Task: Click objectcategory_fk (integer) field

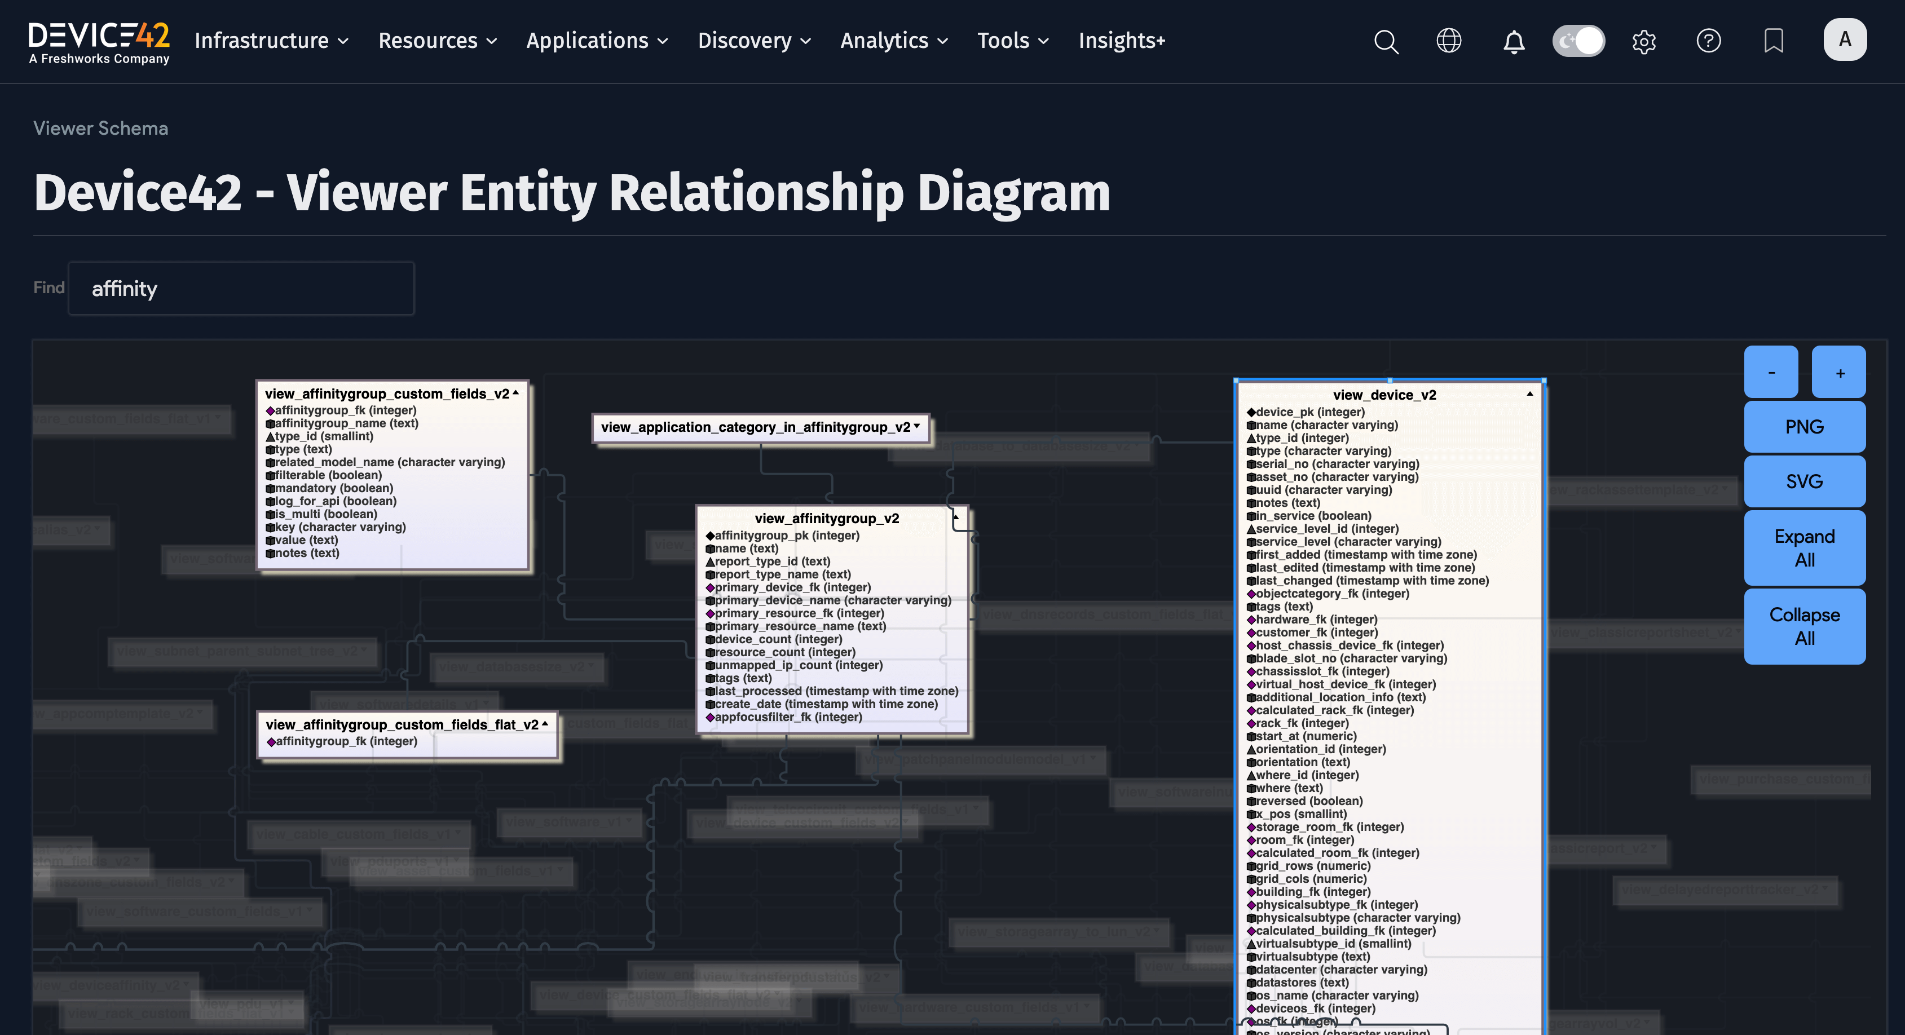Action: click(x=1328, y=593)
